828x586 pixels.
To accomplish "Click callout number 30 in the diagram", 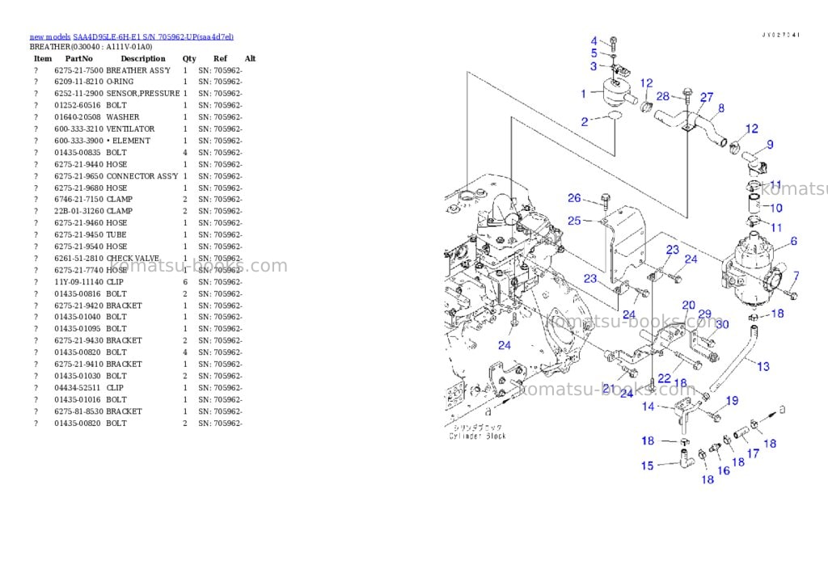I will coord(722,324).
